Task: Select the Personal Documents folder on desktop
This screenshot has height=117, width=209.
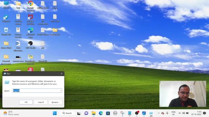Action: [6, 59]
